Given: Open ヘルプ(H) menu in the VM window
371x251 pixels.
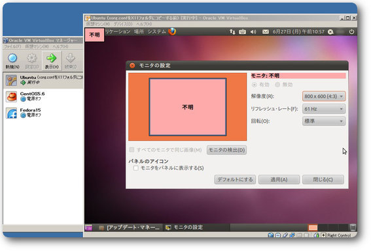Looking at the screenshot, I should point(144,24).
